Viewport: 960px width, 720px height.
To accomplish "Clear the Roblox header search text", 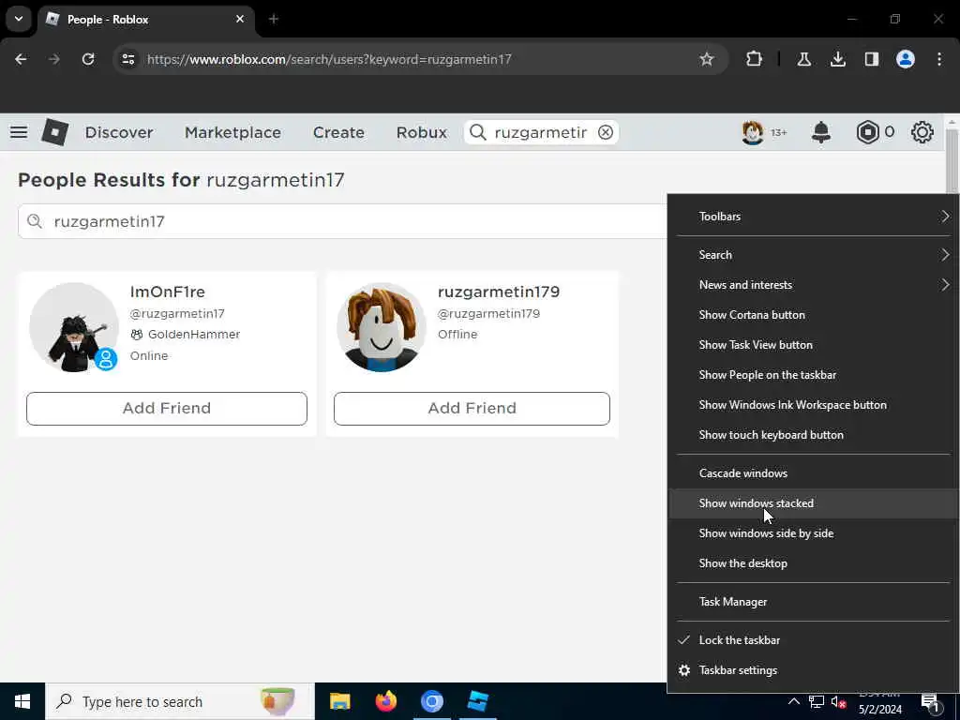I will [606, 132].
